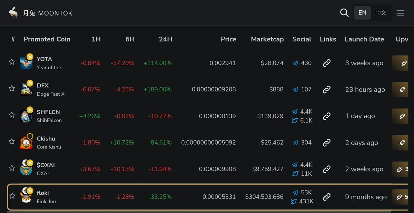Open the search magnifier icon
This screenshot has width=414, height=213.
pyautogui.click(x=344, y=13)
